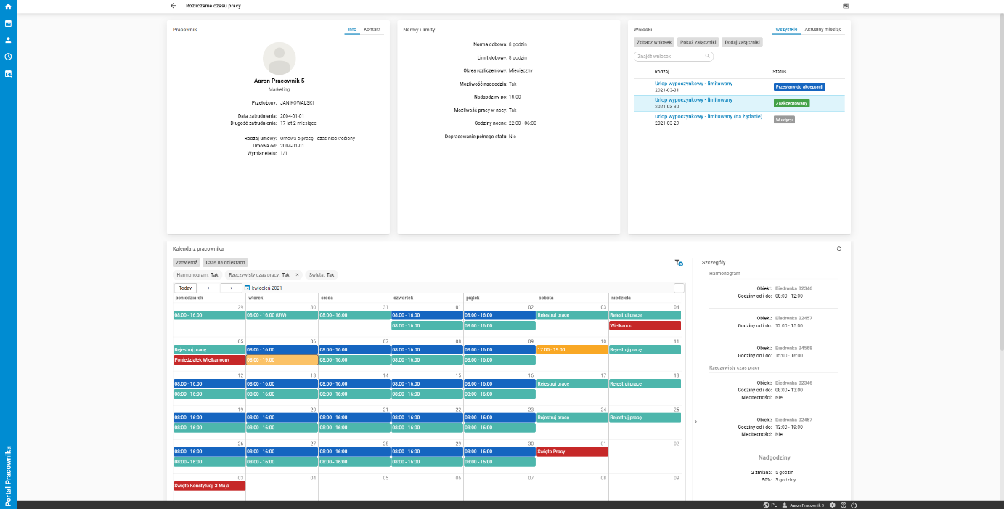Click Rejestruj pracę on Saturday 03
The height and width of the screenshot is (509, 1004).
pos(572,315)
